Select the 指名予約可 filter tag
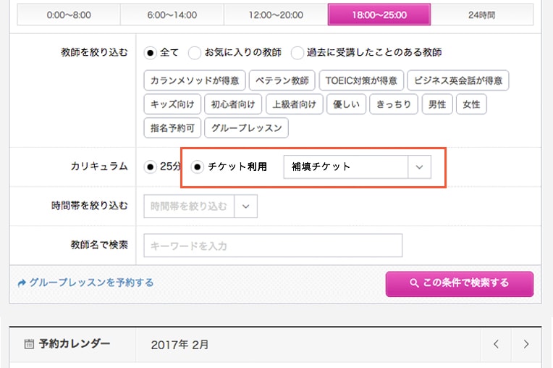Viewport: 553px width, 368px height. (x=172, y=128)
